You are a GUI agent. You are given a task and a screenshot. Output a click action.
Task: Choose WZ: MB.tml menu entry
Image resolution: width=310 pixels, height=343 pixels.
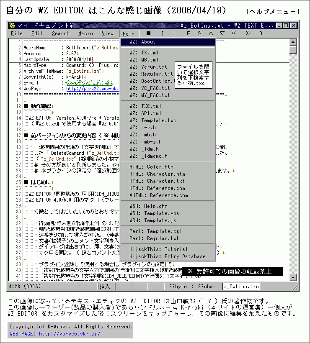pos(168,59)
